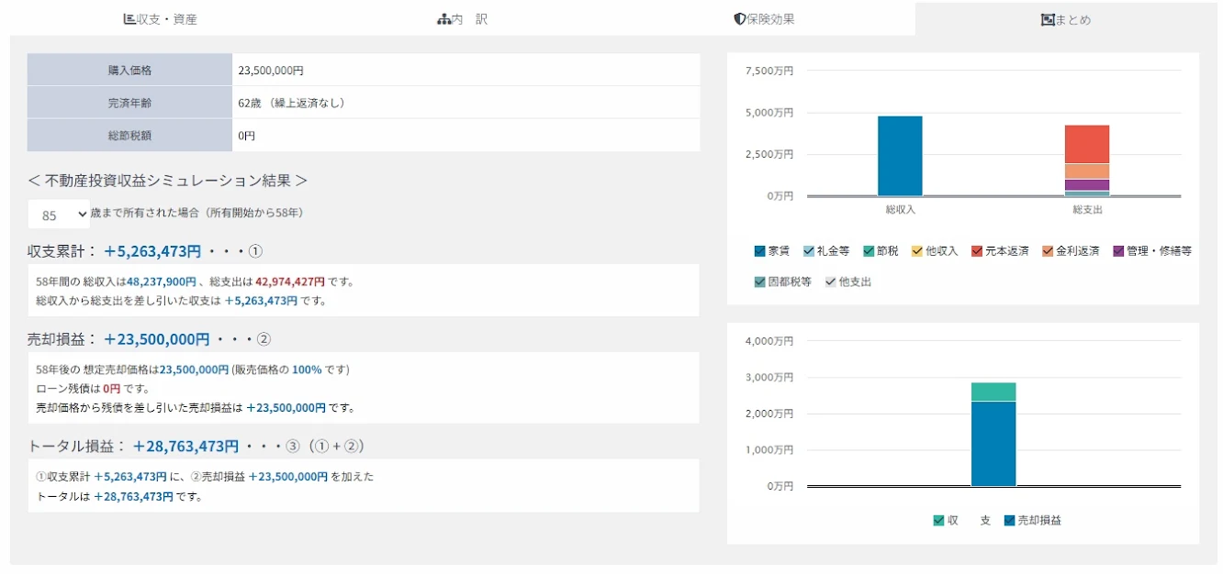
Task: Click the blue 総収入 bar in the chart
Action: click(x=900, y=156)
